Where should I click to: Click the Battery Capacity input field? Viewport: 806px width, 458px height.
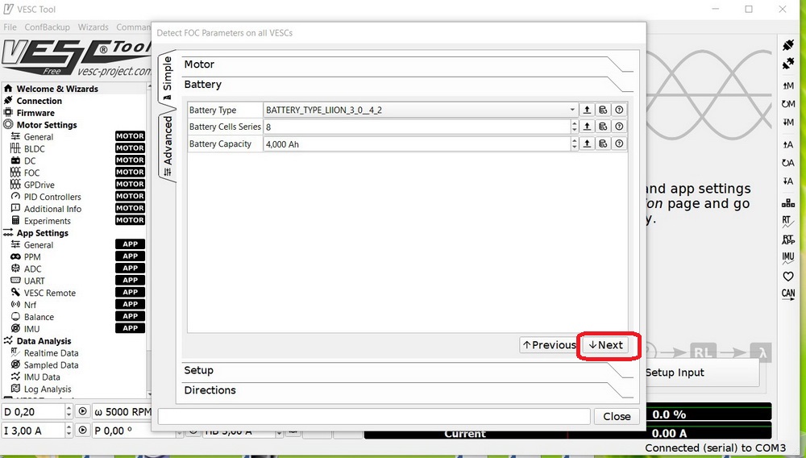click(415, 144)
